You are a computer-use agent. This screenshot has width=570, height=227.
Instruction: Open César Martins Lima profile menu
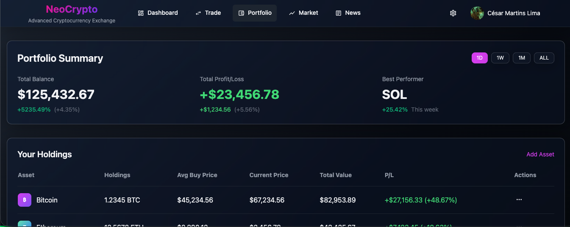[x=514, y=13]
